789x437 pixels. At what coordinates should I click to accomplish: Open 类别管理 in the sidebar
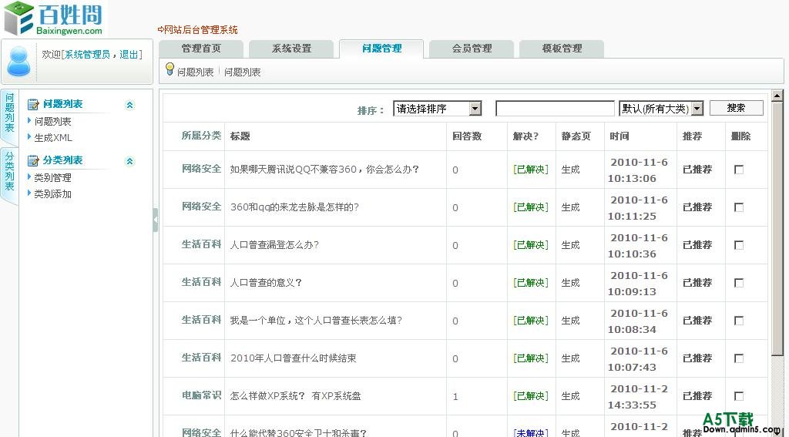click(52, 178)
